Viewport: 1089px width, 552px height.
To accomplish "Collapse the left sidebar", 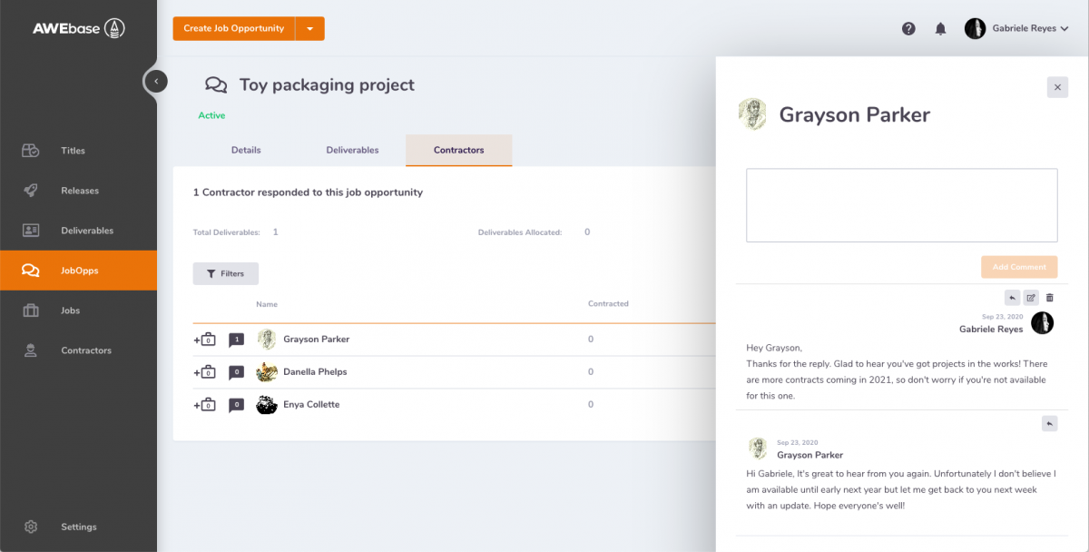I will tap(156, 82).
